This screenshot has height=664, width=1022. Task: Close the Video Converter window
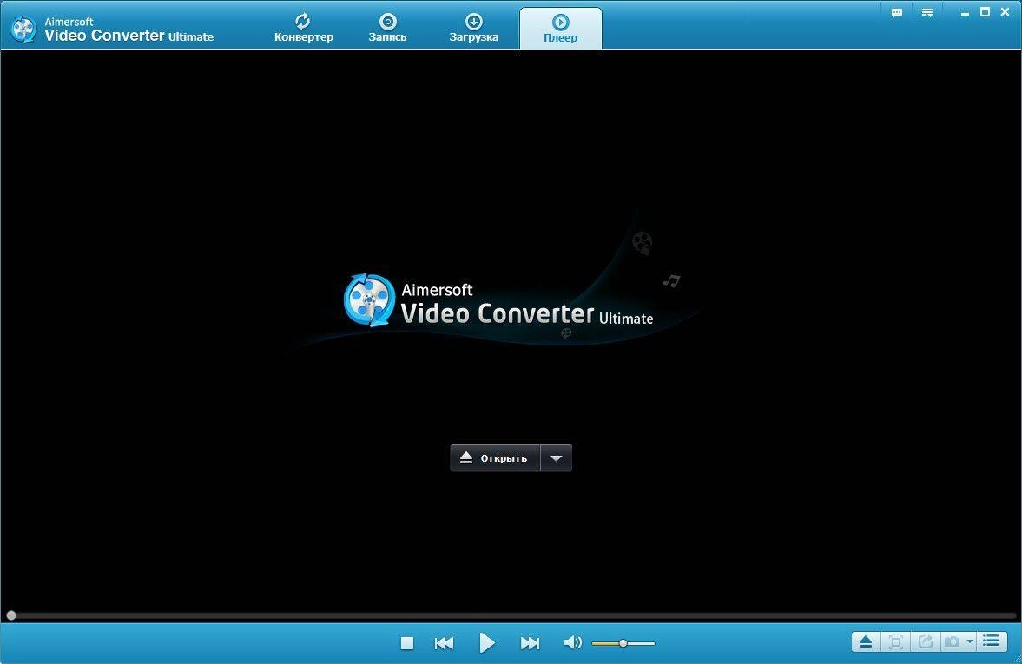(x=1005, y=12)
